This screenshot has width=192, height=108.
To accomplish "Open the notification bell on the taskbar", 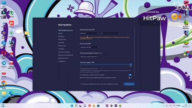I will coord(189,106).
